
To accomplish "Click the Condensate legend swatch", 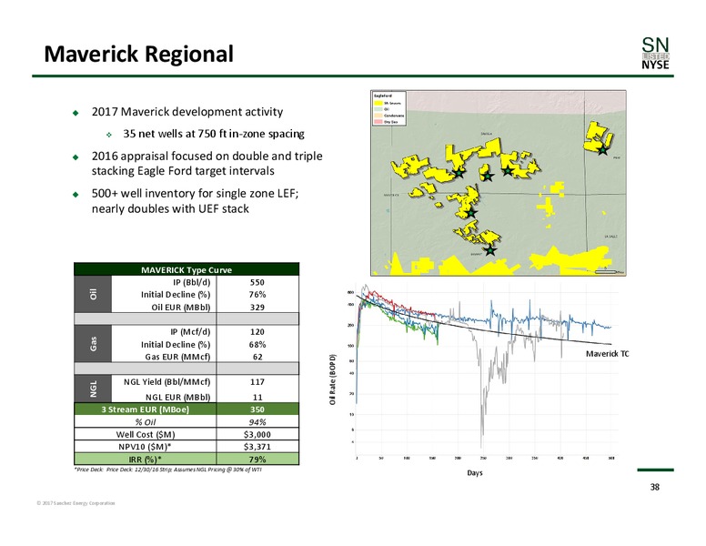I will [378, 116].
